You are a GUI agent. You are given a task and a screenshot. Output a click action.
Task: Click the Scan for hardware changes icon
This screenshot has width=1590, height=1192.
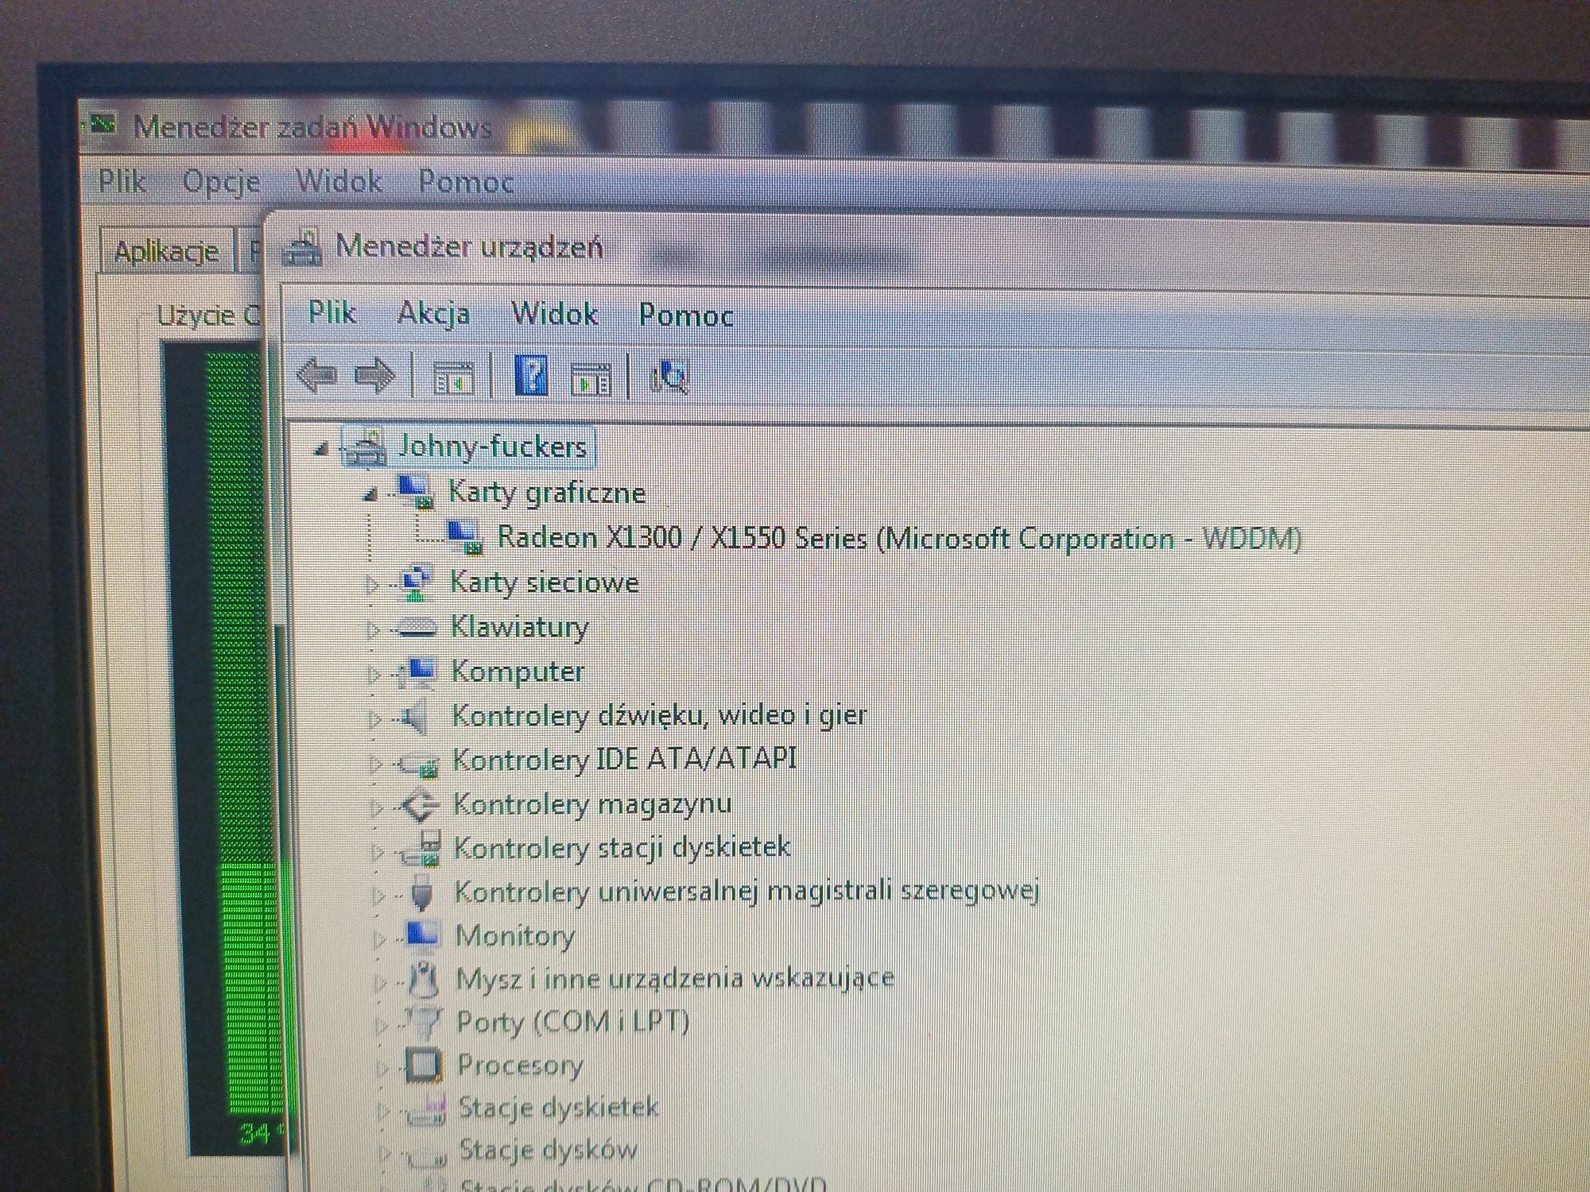(x=669, y=377)
